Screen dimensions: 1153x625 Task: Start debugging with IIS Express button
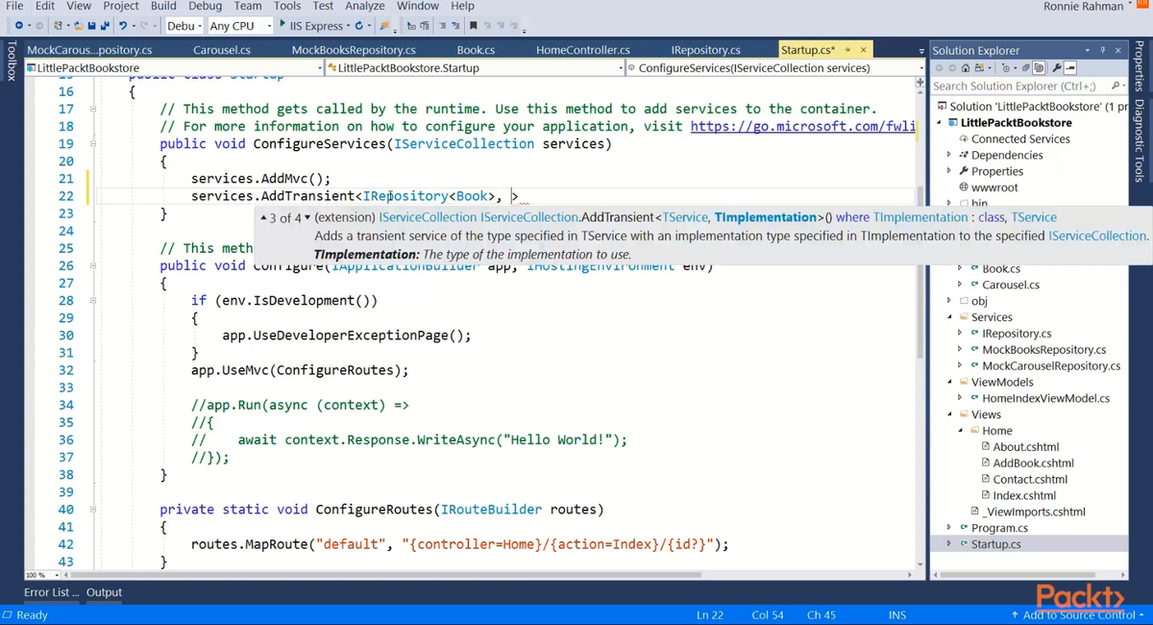click(313, 26)
